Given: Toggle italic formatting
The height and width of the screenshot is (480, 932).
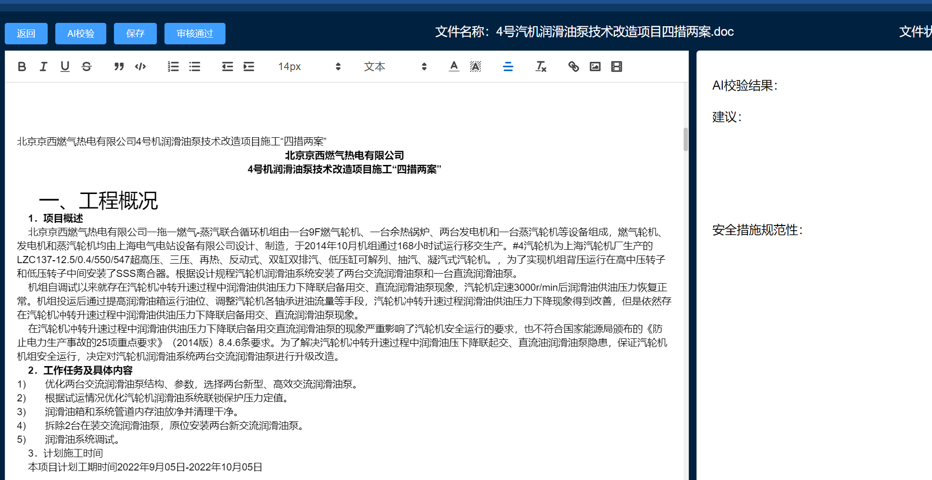Looking at the screenshot, I should [43, 67].
